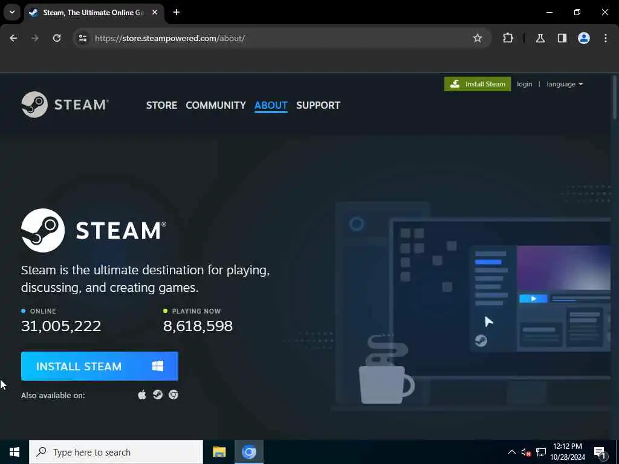
Task: Open the Chrome profile avatar
Action: [x=584, y=38]
